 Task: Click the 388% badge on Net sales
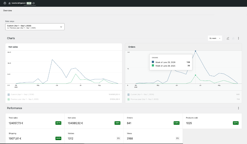[117, 123]
